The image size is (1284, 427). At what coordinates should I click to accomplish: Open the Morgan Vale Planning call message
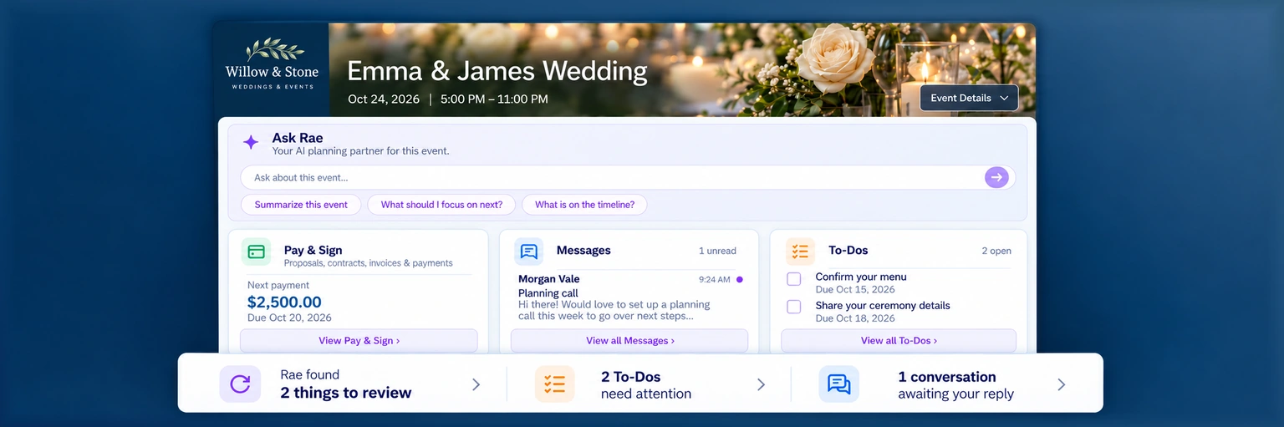629,297
